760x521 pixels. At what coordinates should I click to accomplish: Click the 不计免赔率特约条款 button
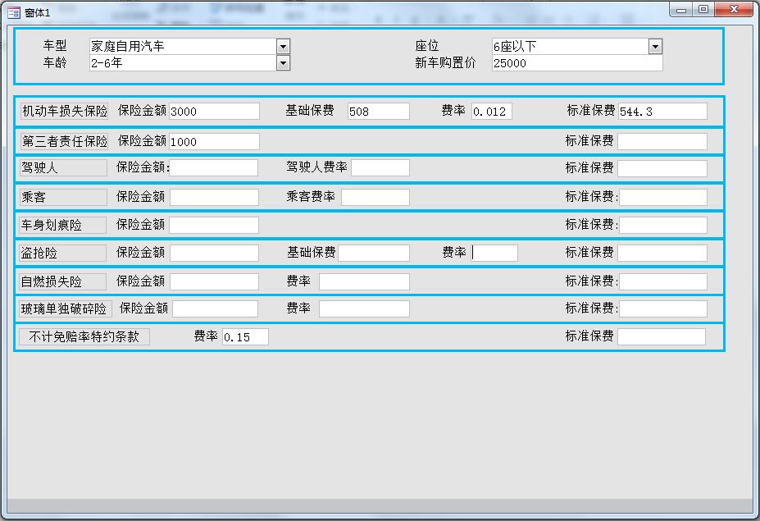[x=84, y=336]
